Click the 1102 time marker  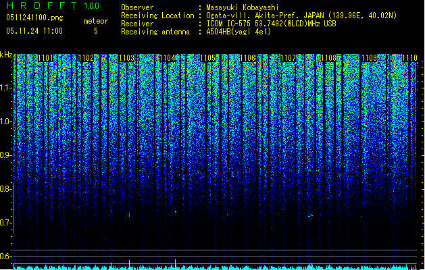[x=86, y=58]
